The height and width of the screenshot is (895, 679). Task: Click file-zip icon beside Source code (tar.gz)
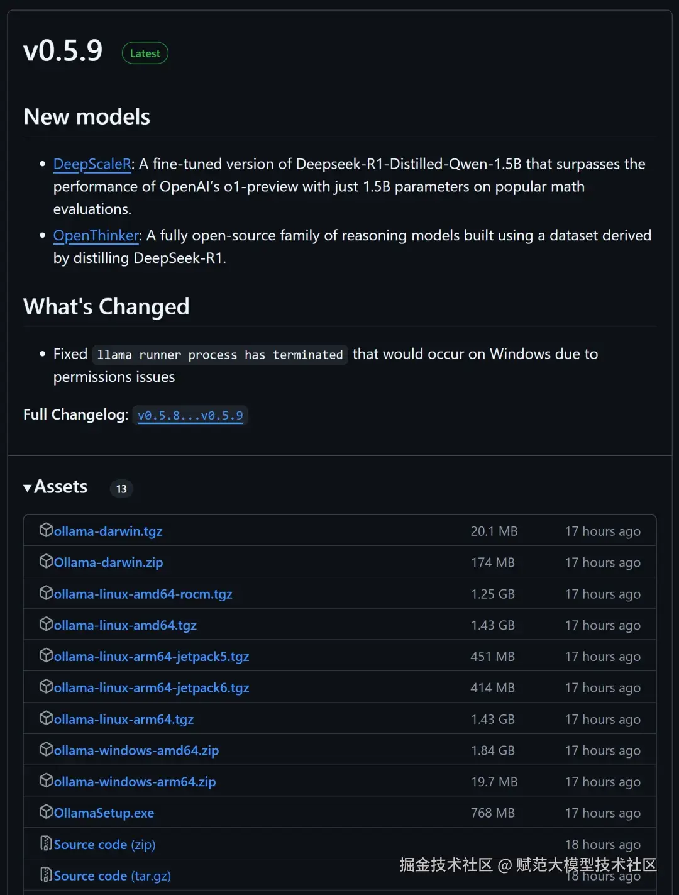coord(46,874)
